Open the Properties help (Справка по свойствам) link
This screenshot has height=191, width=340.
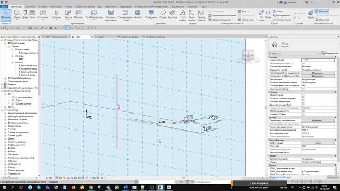[x=279, y=177]
